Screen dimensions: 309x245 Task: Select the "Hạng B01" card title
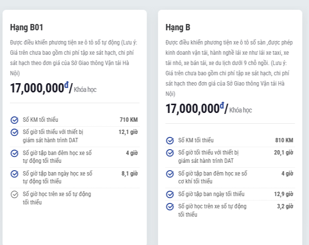[30, 27]
